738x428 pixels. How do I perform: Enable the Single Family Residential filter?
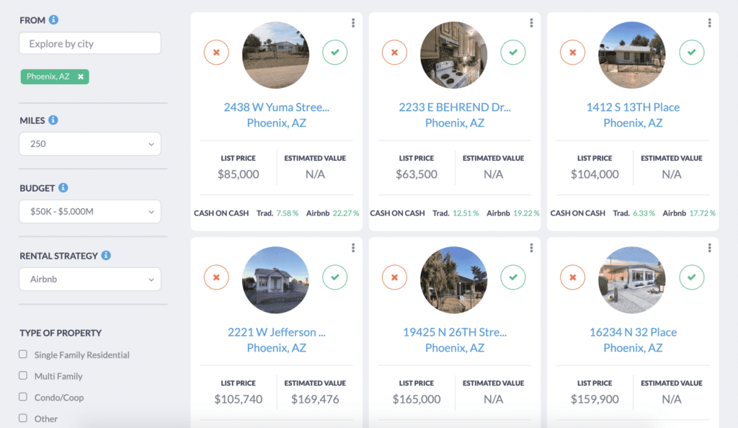tap(25, 355)
